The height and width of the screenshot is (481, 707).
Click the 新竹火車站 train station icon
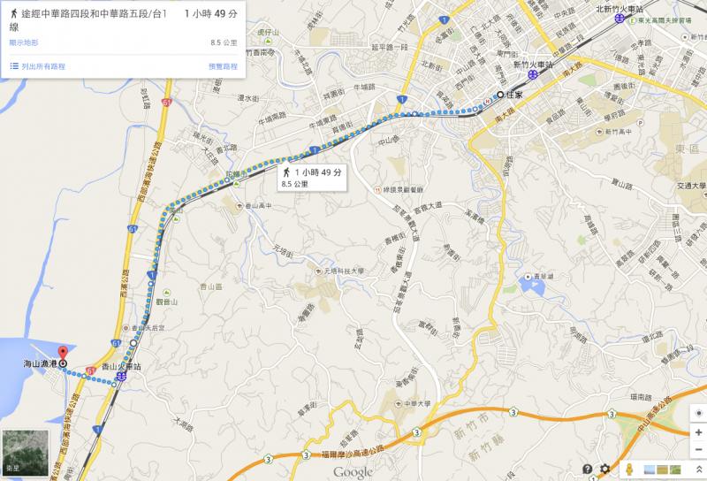pos(533,75)
